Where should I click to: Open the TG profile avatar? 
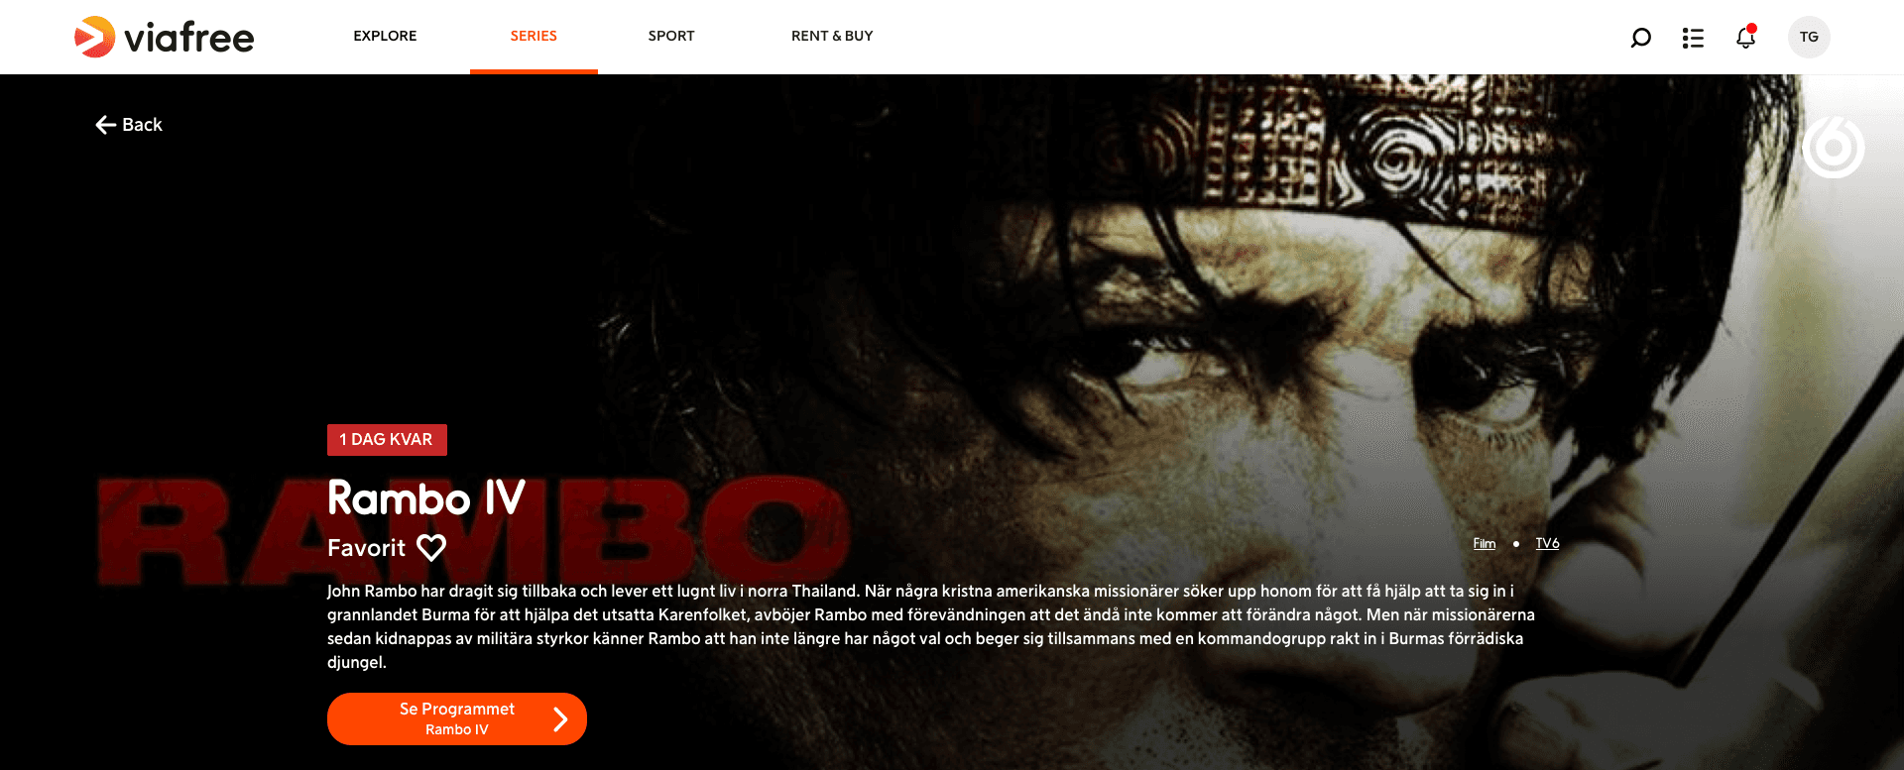click(1809, 37)
